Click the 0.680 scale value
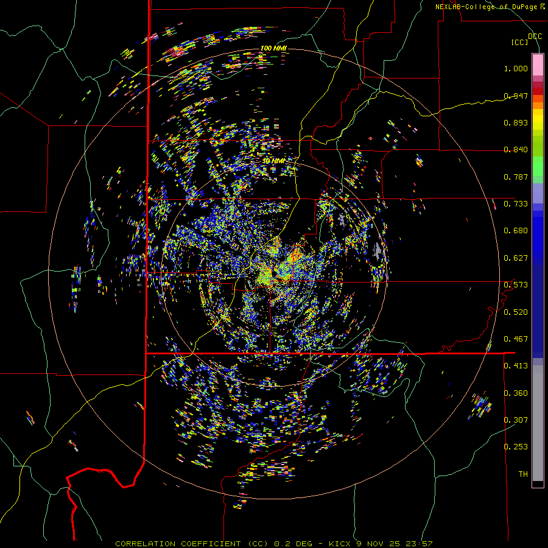The width and height of the screenshot is (548, 548). 516,231
